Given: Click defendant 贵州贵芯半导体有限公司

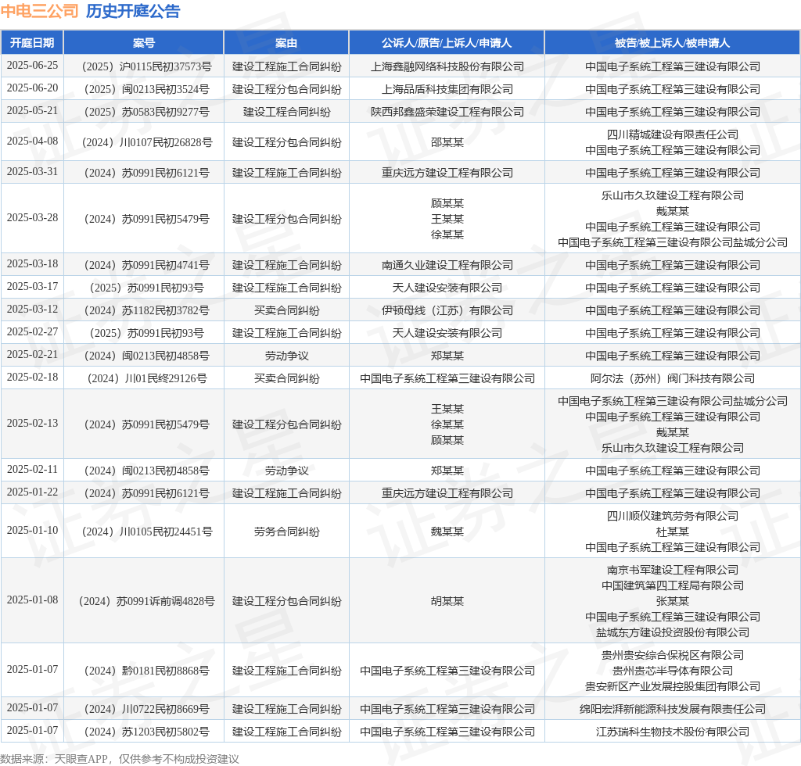Looking at the screenshot, I should click(672, 671).
